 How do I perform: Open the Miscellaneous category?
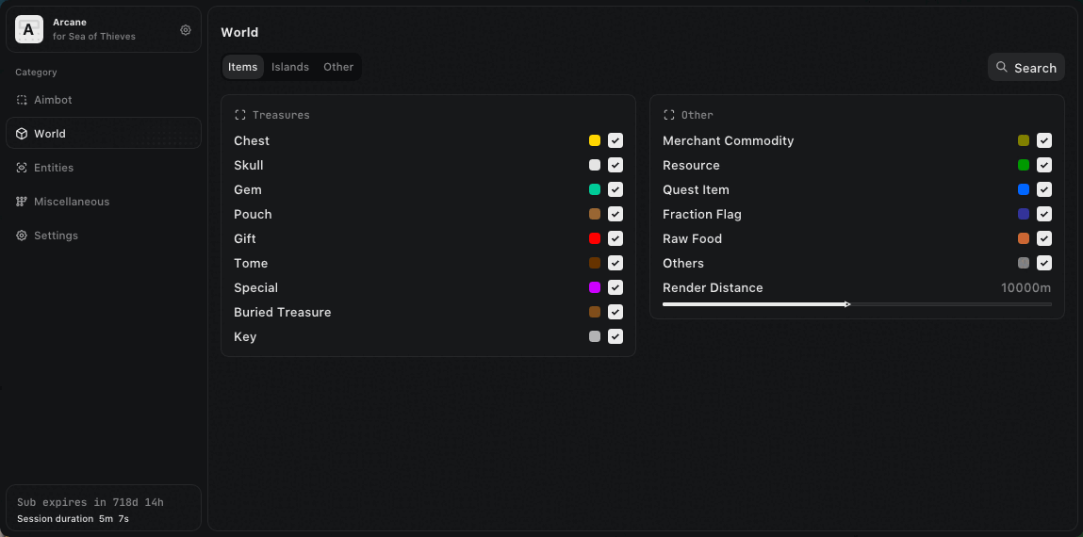72,202
